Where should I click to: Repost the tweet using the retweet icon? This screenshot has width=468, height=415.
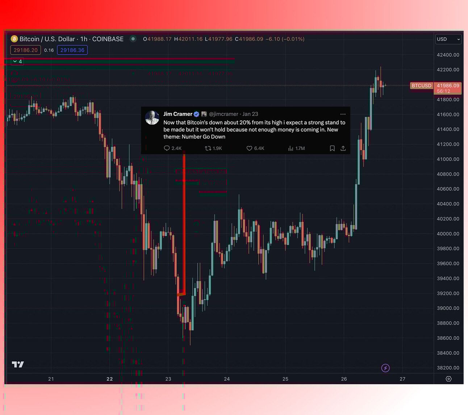point(208,148)
